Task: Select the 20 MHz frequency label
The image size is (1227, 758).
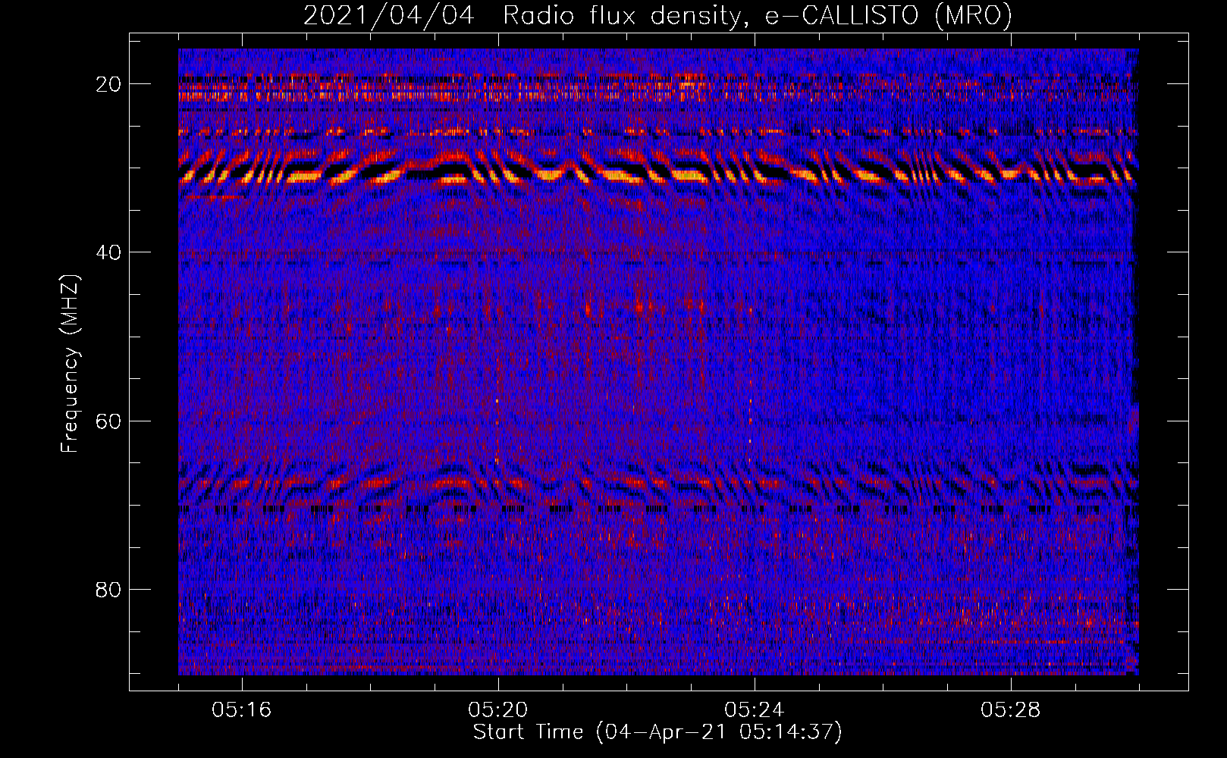Action: tap(108, 84)
